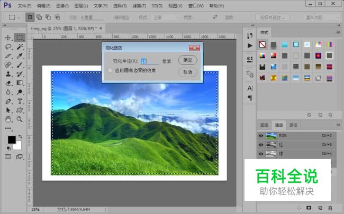344x214 pixels.
Task: Select the History Brush tool
Action: click(x=20, y=74)
